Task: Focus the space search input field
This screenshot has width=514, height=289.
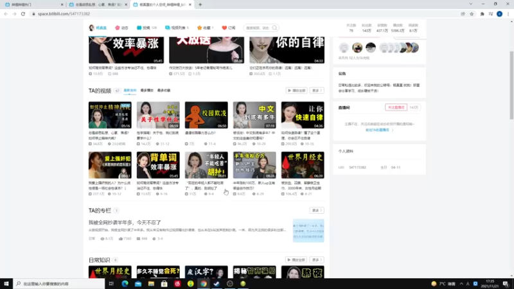Action: click(x=258, y=28)
